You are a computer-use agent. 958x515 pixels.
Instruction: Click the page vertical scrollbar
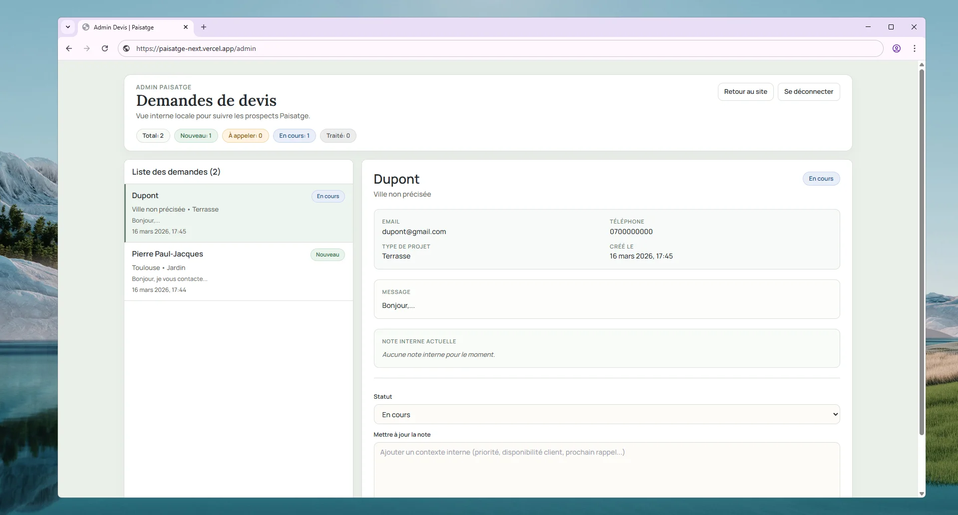click(x=921, y=250)
